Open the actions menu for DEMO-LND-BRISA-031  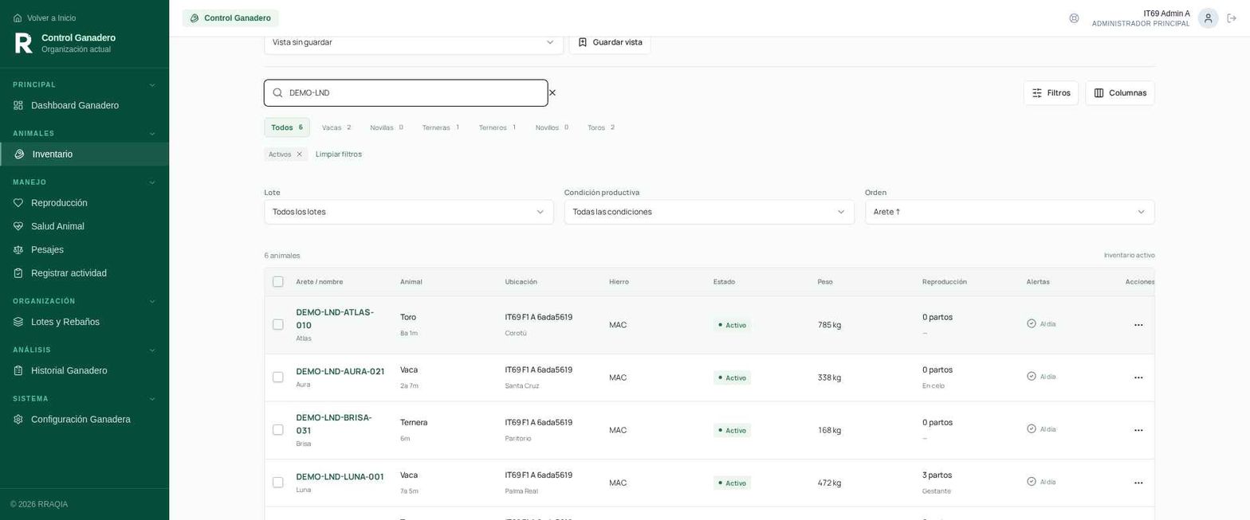tap(1138, 430)
